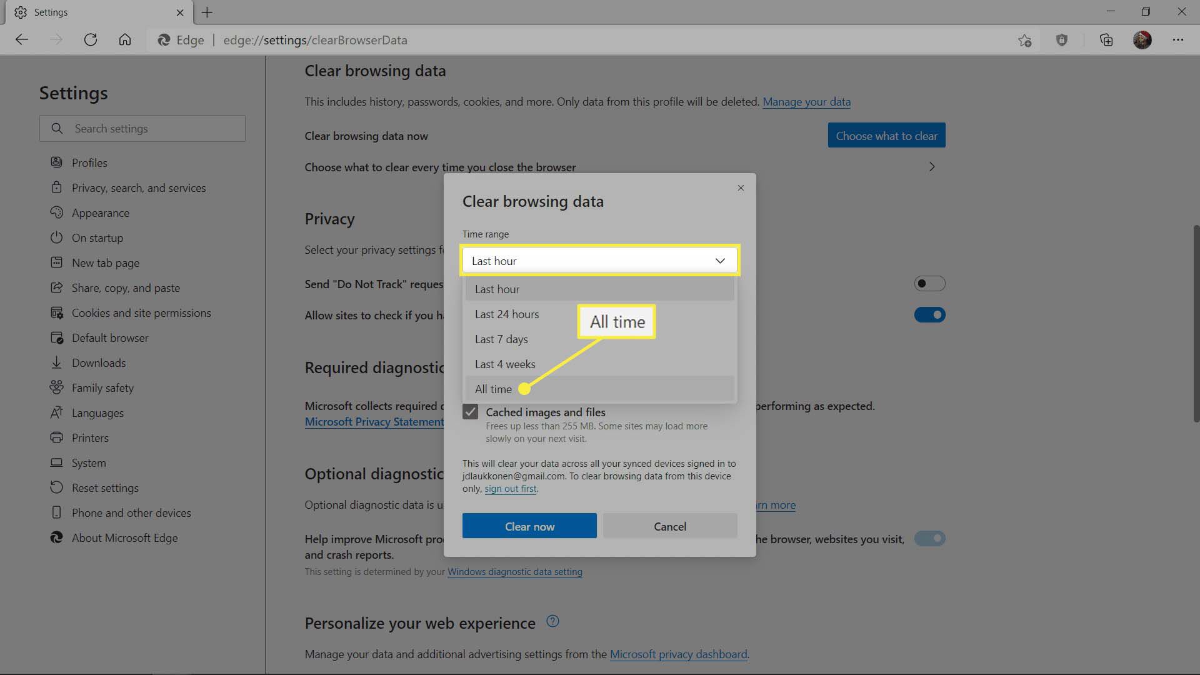Close the Clear browsing data dialog
The image size is (1200, 675).
coord(741,188)
